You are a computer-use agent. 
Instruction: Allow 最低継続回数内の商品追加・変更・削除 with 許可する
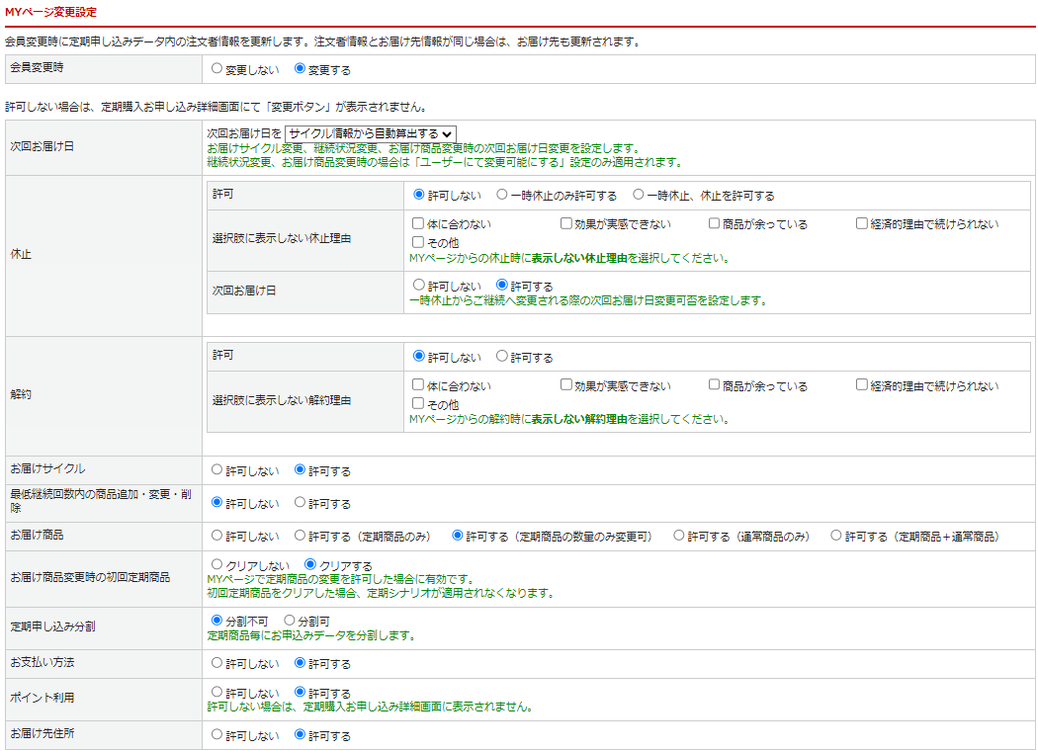click(301, 503)
